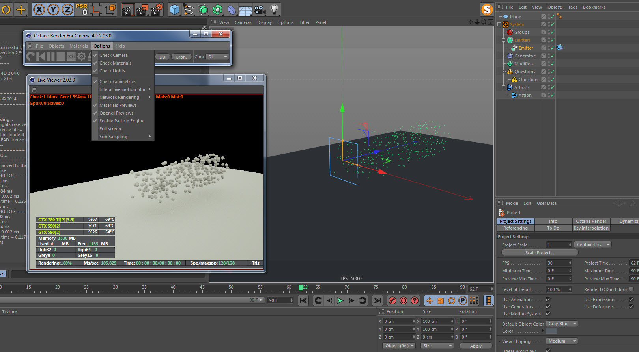Viewport: 639px width, 352px height.
Task: Click the Apply button in coordinates
Action: tap(476, 346)
